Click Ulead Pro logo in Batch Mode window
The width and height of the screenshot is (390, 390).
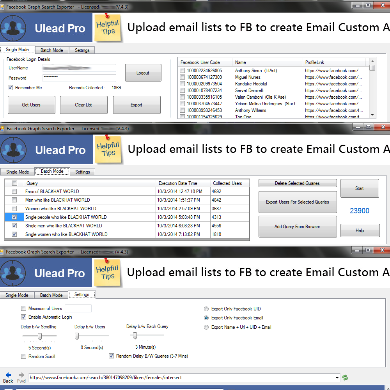(46, 150)
